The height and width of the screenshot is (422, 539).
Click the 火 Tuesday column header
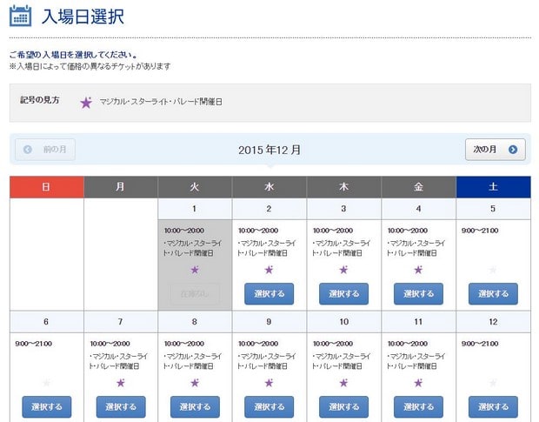pyautogui.click(x=195, y=187)
